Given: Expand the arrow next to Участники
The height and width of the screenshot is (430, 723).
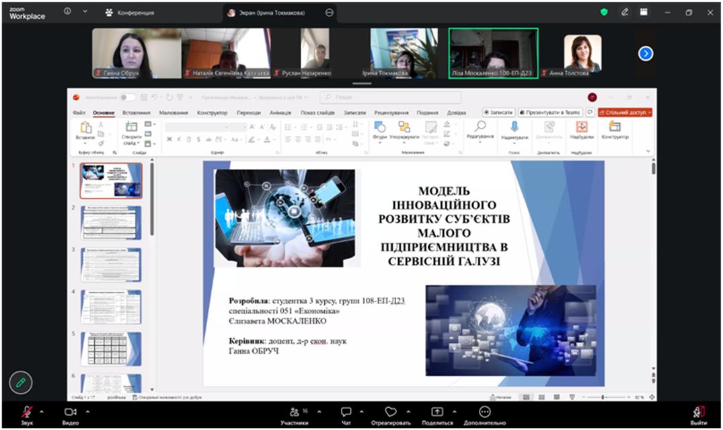Looking at the screenshot, I should click(x=319, y=411).
